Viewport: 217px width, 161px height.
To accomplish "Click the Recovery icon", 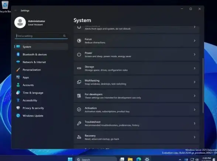I will click(x=79, y=137).
